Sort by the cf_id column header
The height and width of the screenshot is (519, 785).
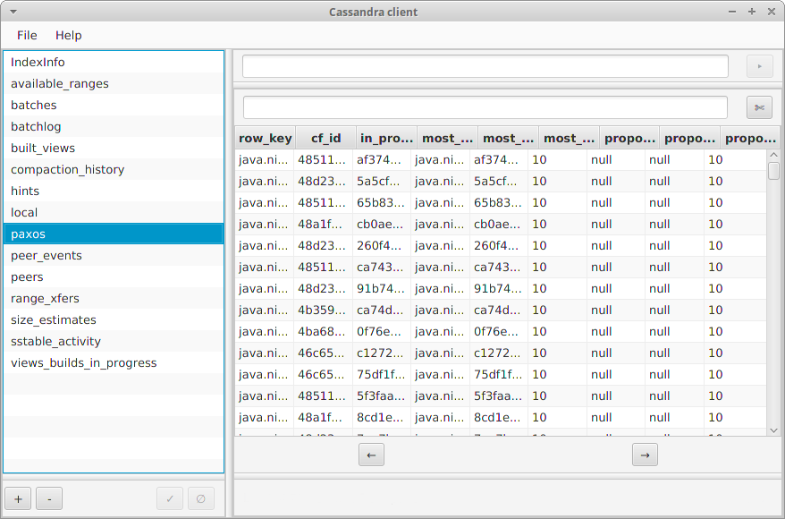[326, 139]
